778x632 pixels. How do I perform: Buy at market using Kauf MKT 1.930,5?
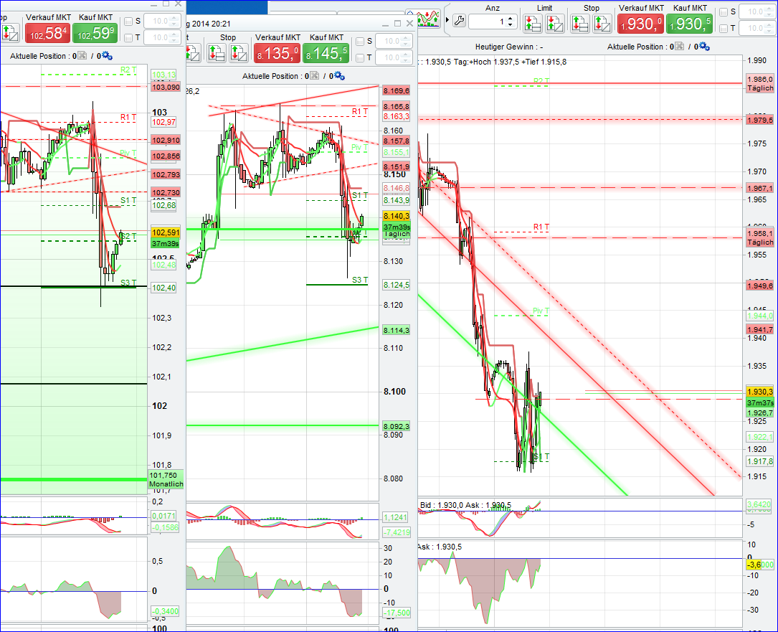click(x=688, y=24)
